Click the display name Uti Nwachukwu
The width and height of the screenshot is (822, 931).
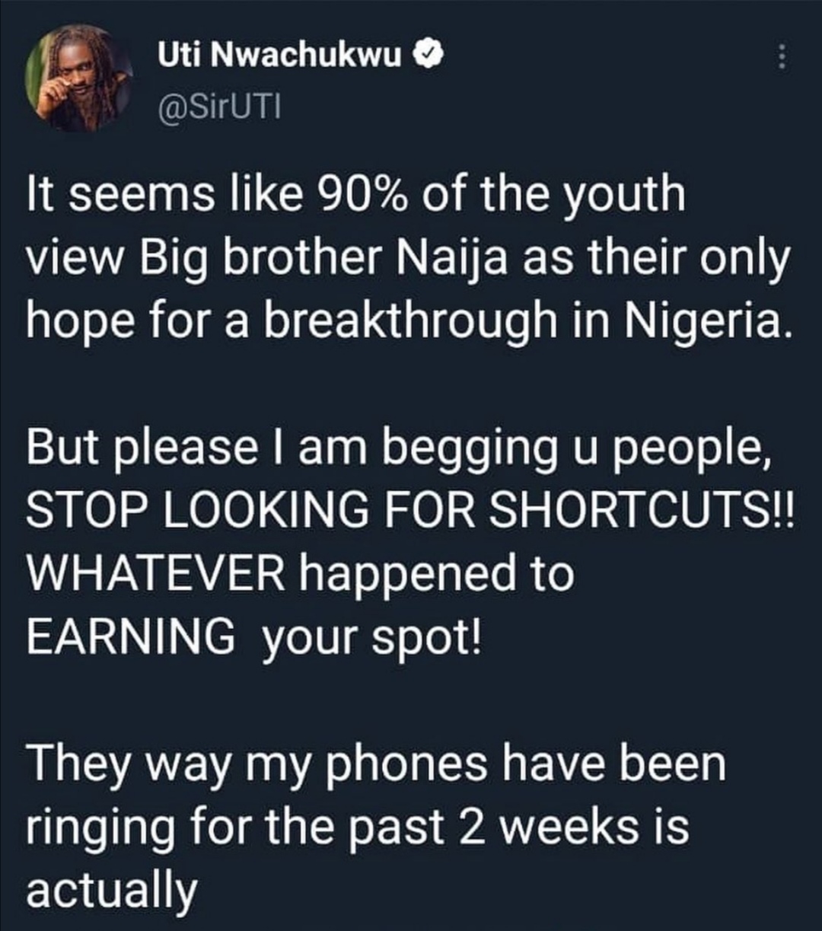tap(279, 55)
